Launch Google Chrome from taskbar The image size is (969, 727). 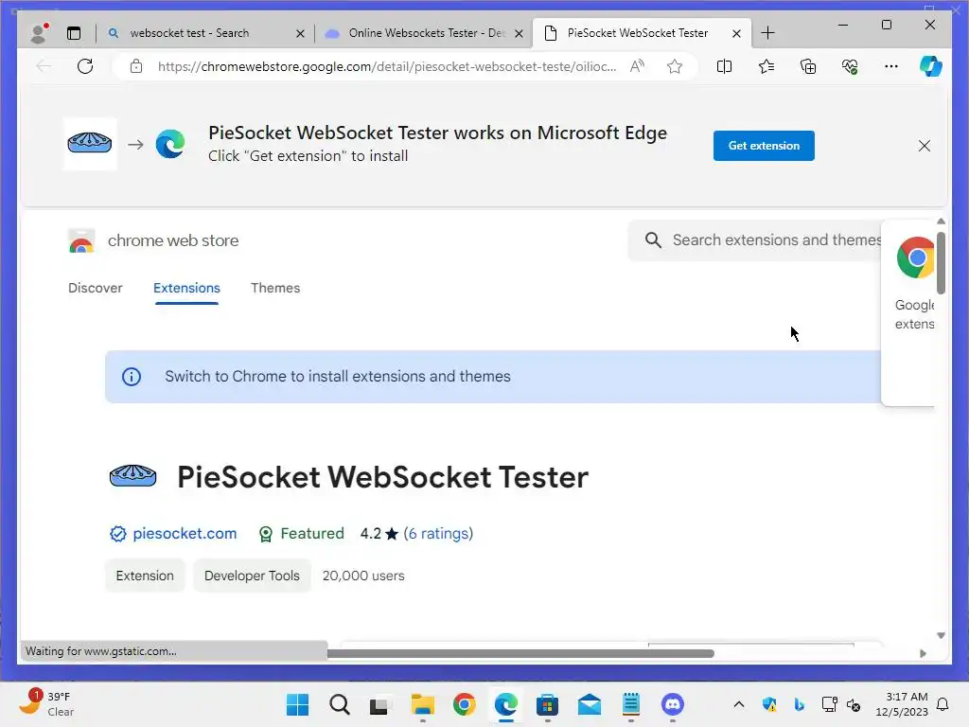tap(464, 704)
